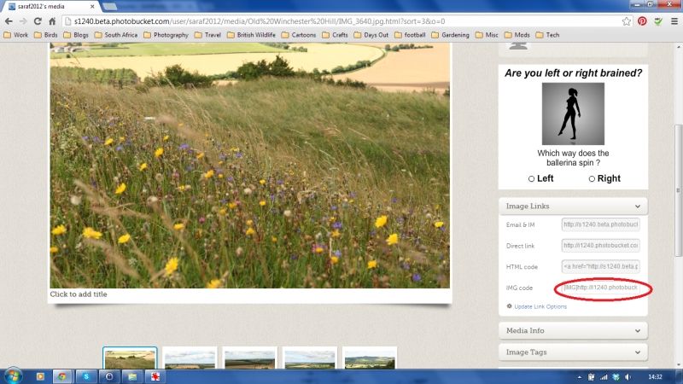
Task: Select the Right radio button
Action: pos(592,178)
